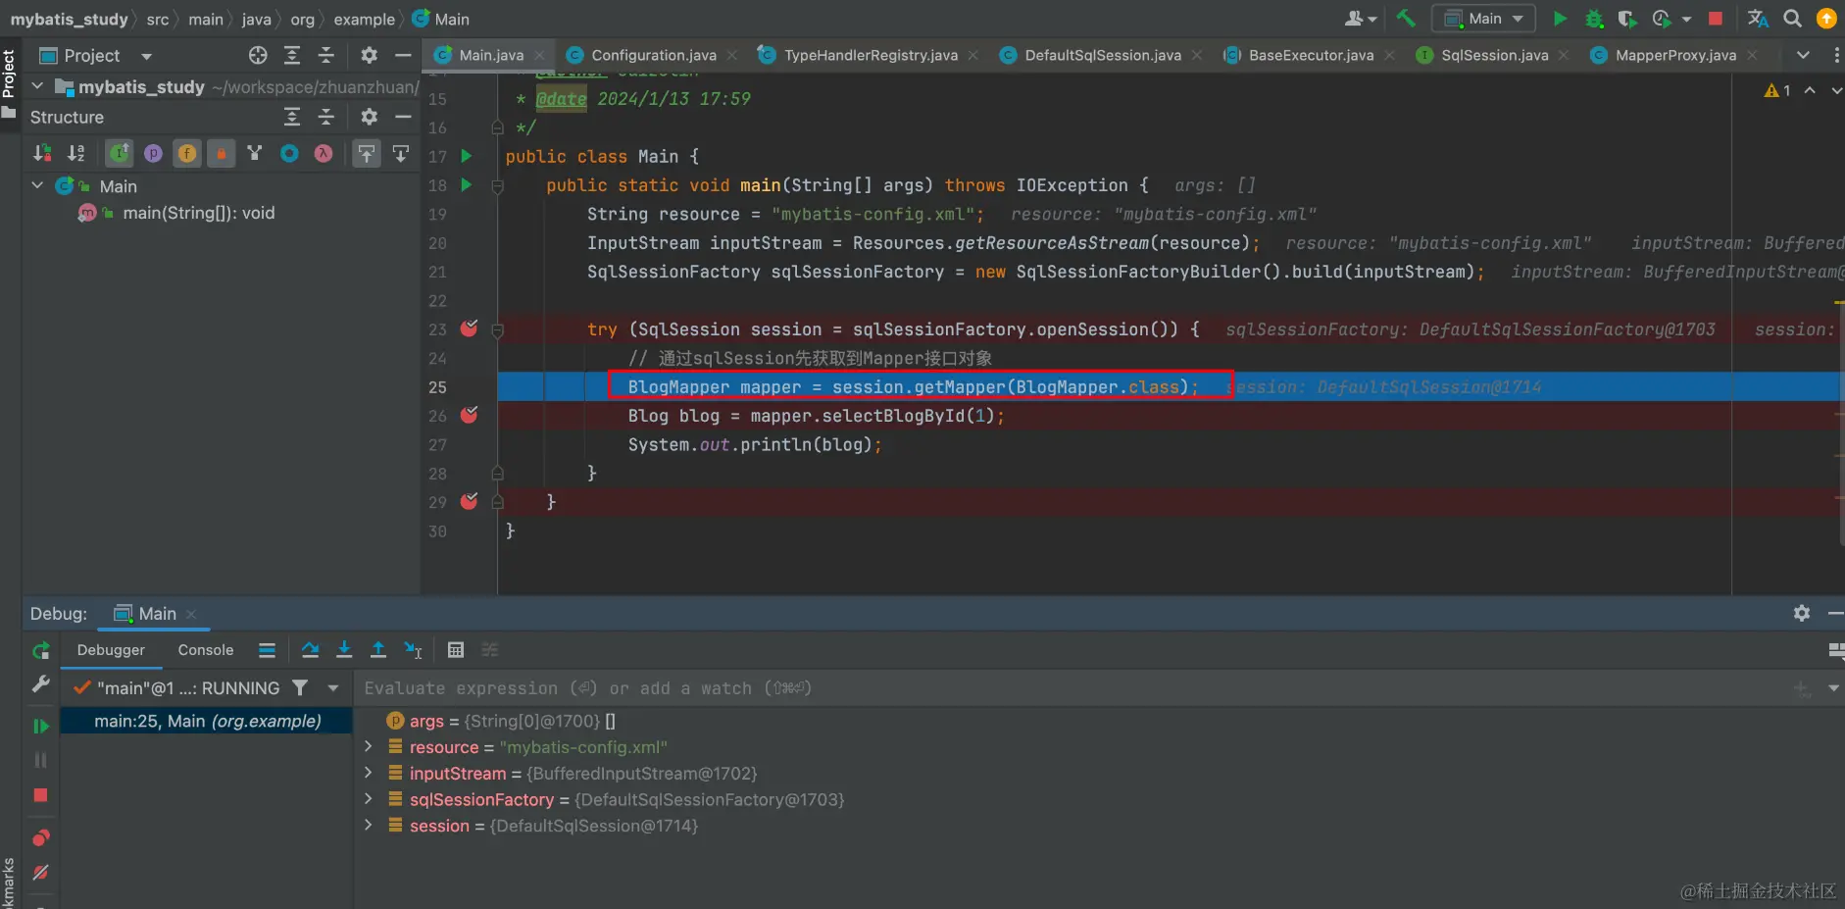Show hidden editor tabs list
The width and height of the screenshot is (1845, 909).
[x=1803, y=55]
